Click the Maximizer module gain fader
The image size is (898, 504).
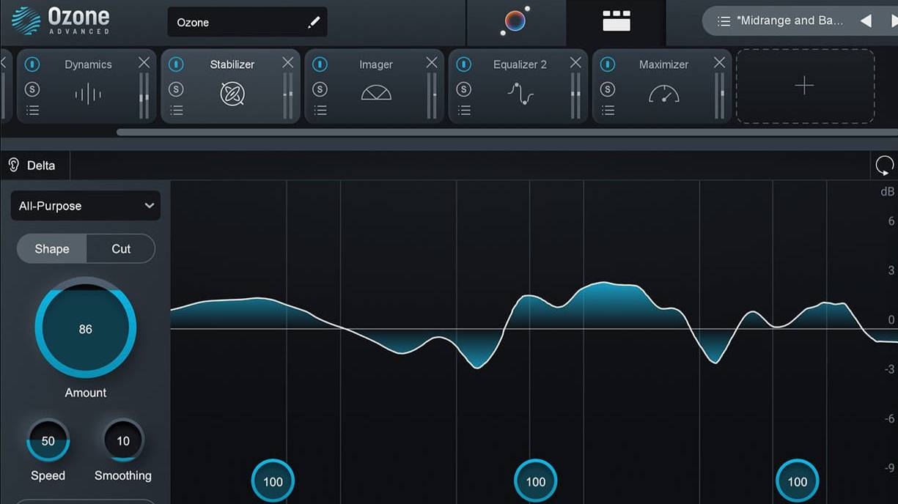pos(719,96)
